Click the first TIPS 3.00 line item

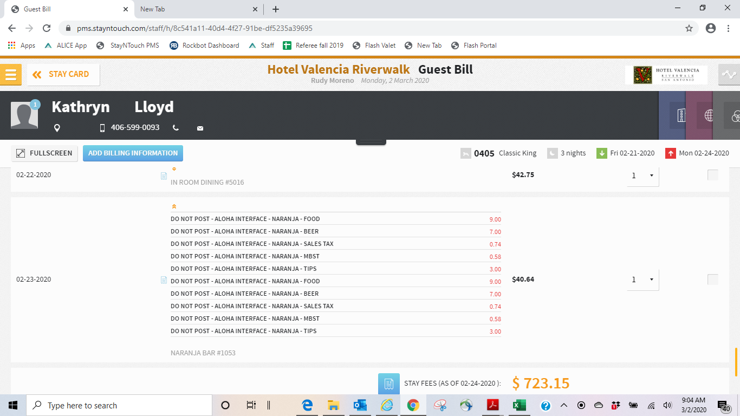pos(336,269)
